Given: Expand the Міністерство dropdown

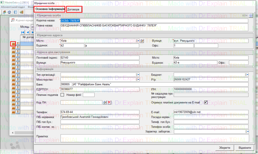Looking at the screenshot, I should pyautogui.click(x=137, y=80).
